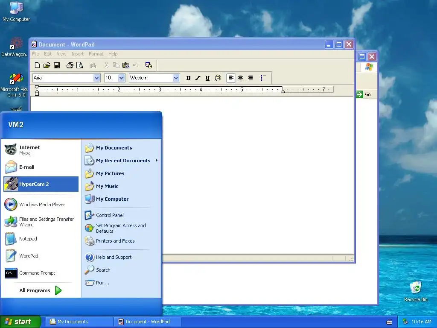Open the Insert menu in WordPad

click(77, 54)
